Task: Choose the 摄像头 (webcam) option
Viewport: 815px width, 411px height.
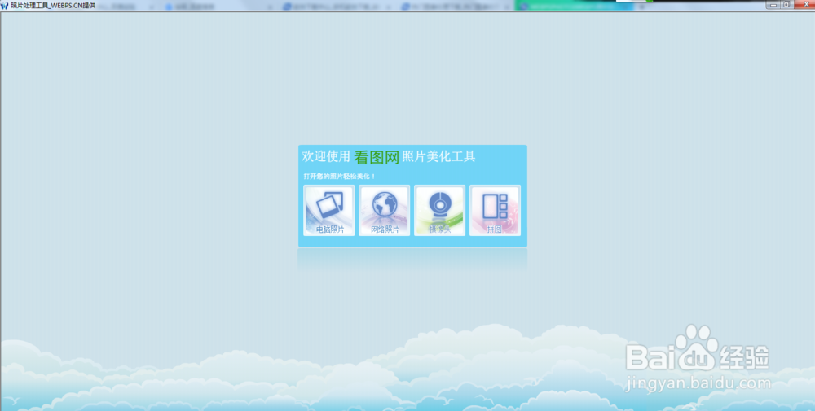Action: (440, 211)
